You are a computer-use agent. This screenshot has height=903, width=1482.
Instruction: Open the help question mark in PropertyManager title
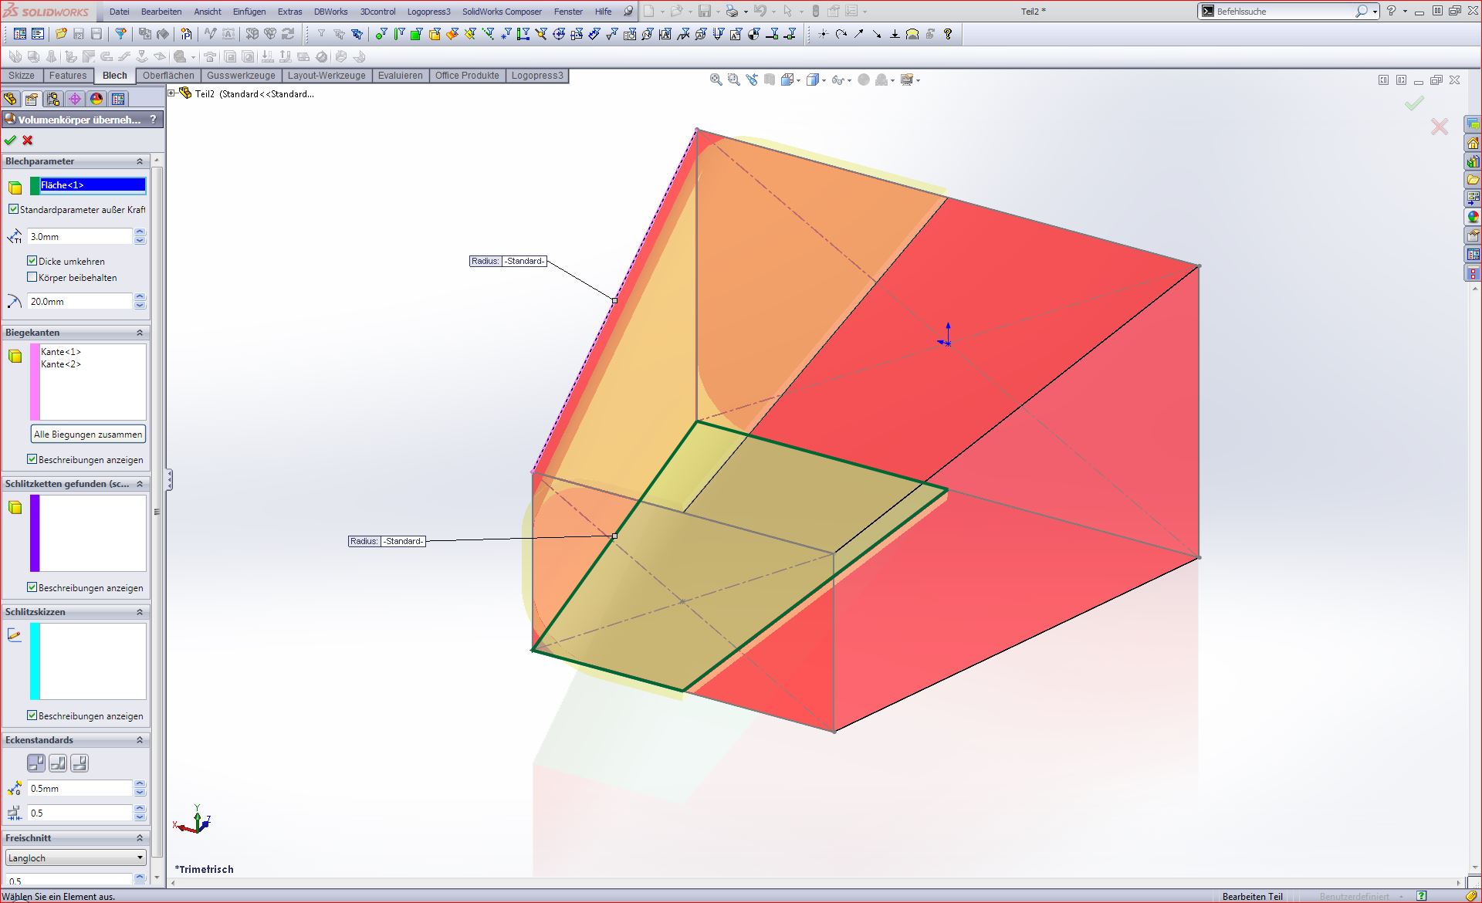[154, 120]
